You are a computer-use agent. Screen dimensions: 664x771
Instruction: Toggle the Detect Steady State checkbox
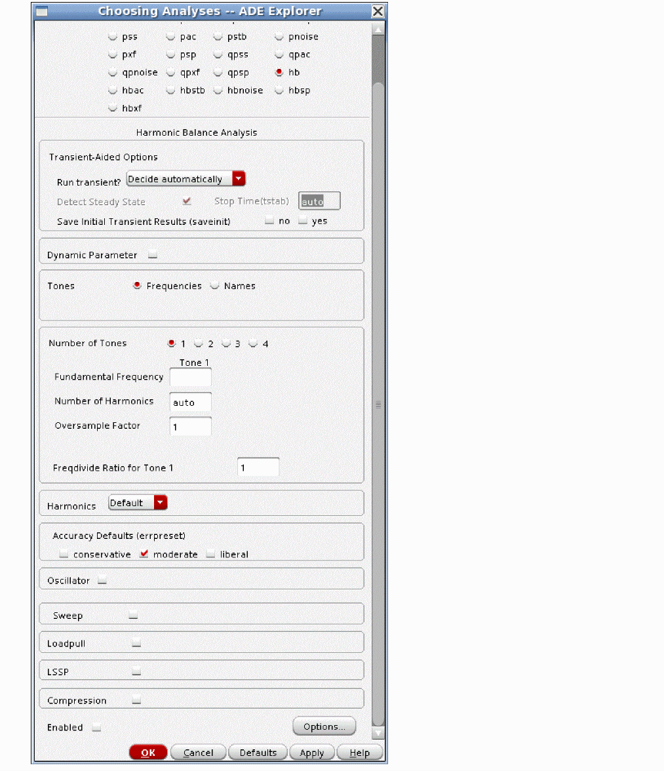tap(187, 201)
